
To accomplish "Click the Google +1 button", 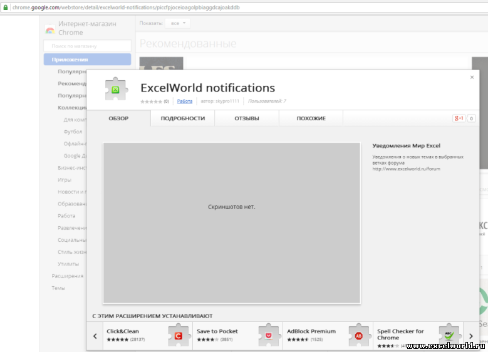I will point(459,118).
